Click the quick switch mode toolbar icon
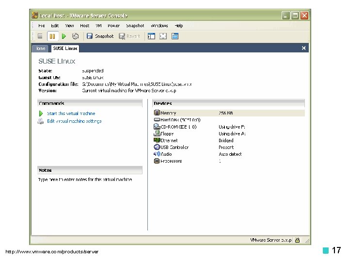Image resolution: width=349 pixels, height=262 pixels. pyautogui.click(x=175, y=36)
